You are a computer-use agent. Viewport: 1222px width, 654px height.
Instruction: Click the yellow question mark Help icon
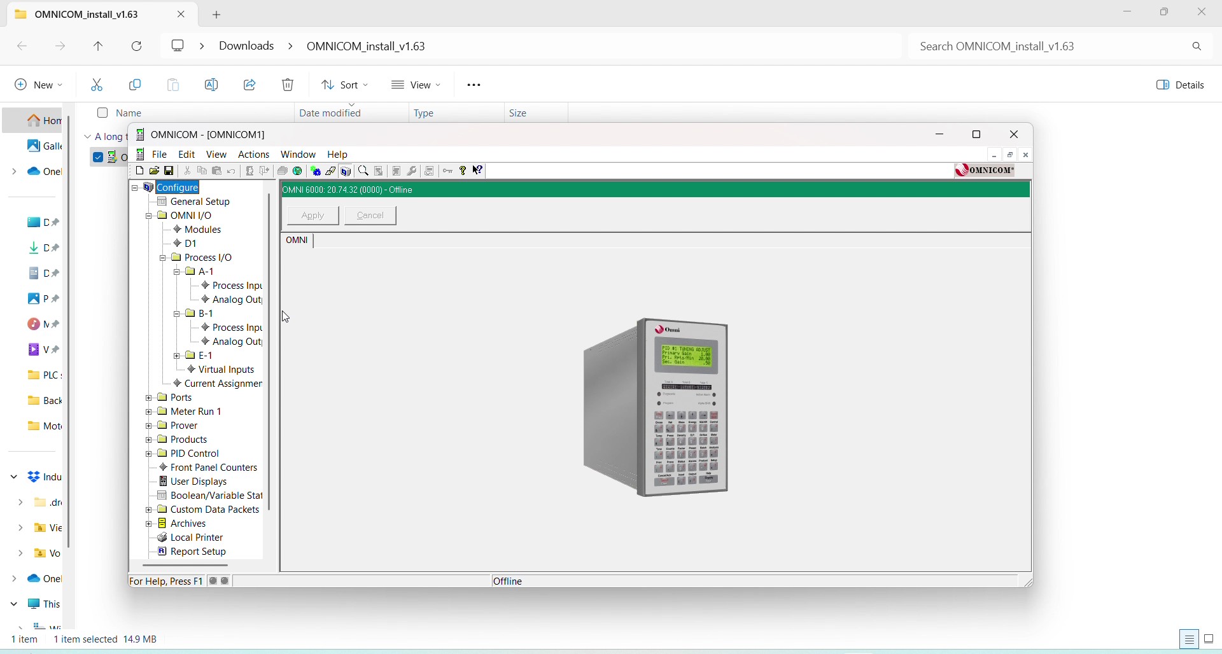pos(463,171)
